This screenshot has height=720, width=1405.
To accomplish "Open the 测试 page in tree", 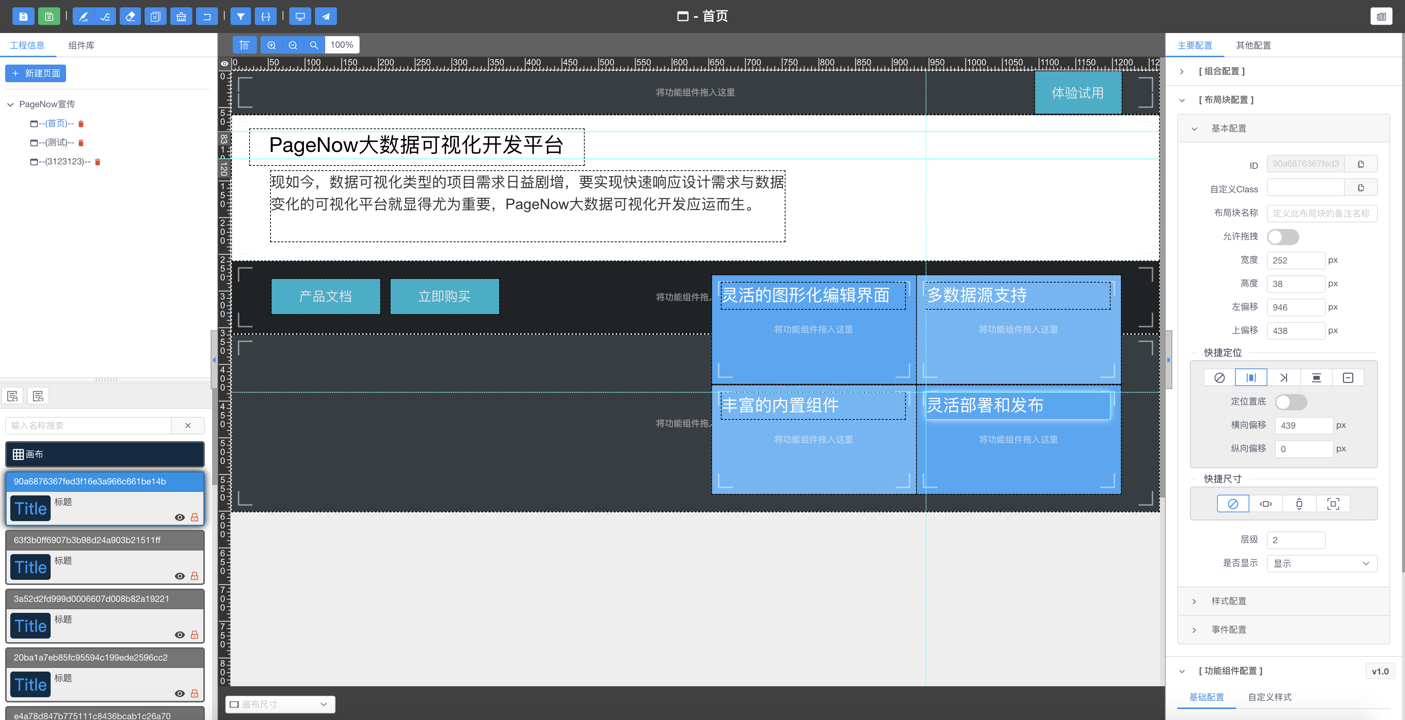I will tap(56, 143).
